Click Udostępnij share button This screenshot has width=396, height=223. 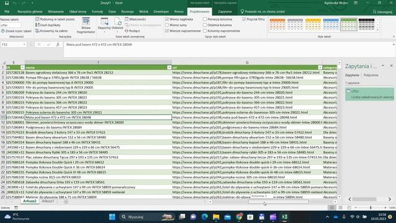(x=382, y=12)
